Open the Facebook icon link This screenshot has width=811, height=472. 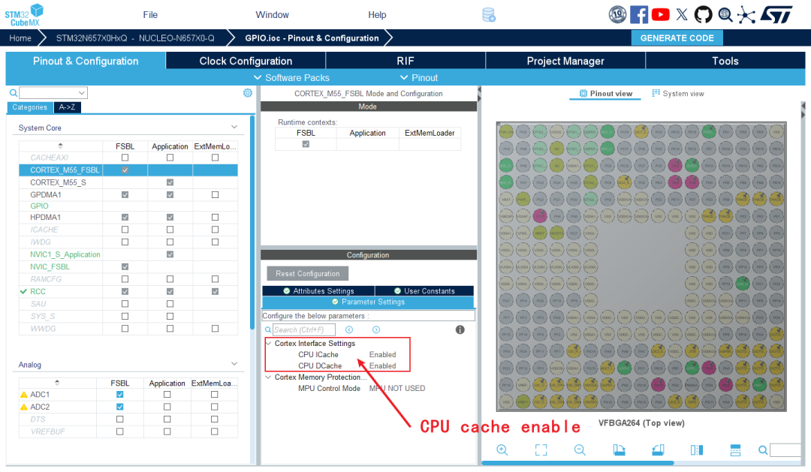[x=639, y=14]
